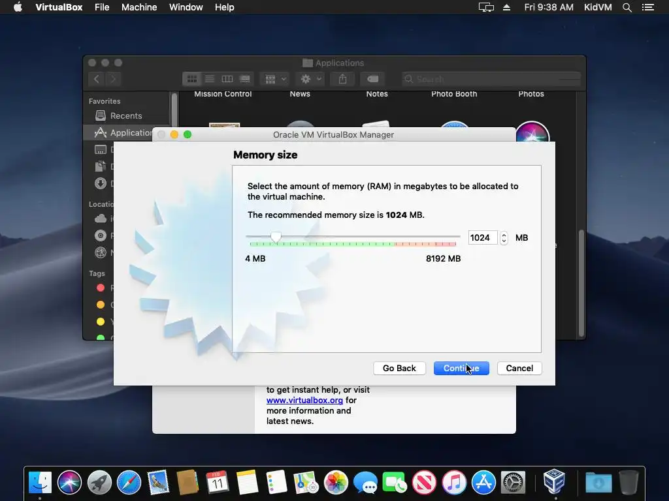Open Launchpad from the Dock

click(99, 483)
